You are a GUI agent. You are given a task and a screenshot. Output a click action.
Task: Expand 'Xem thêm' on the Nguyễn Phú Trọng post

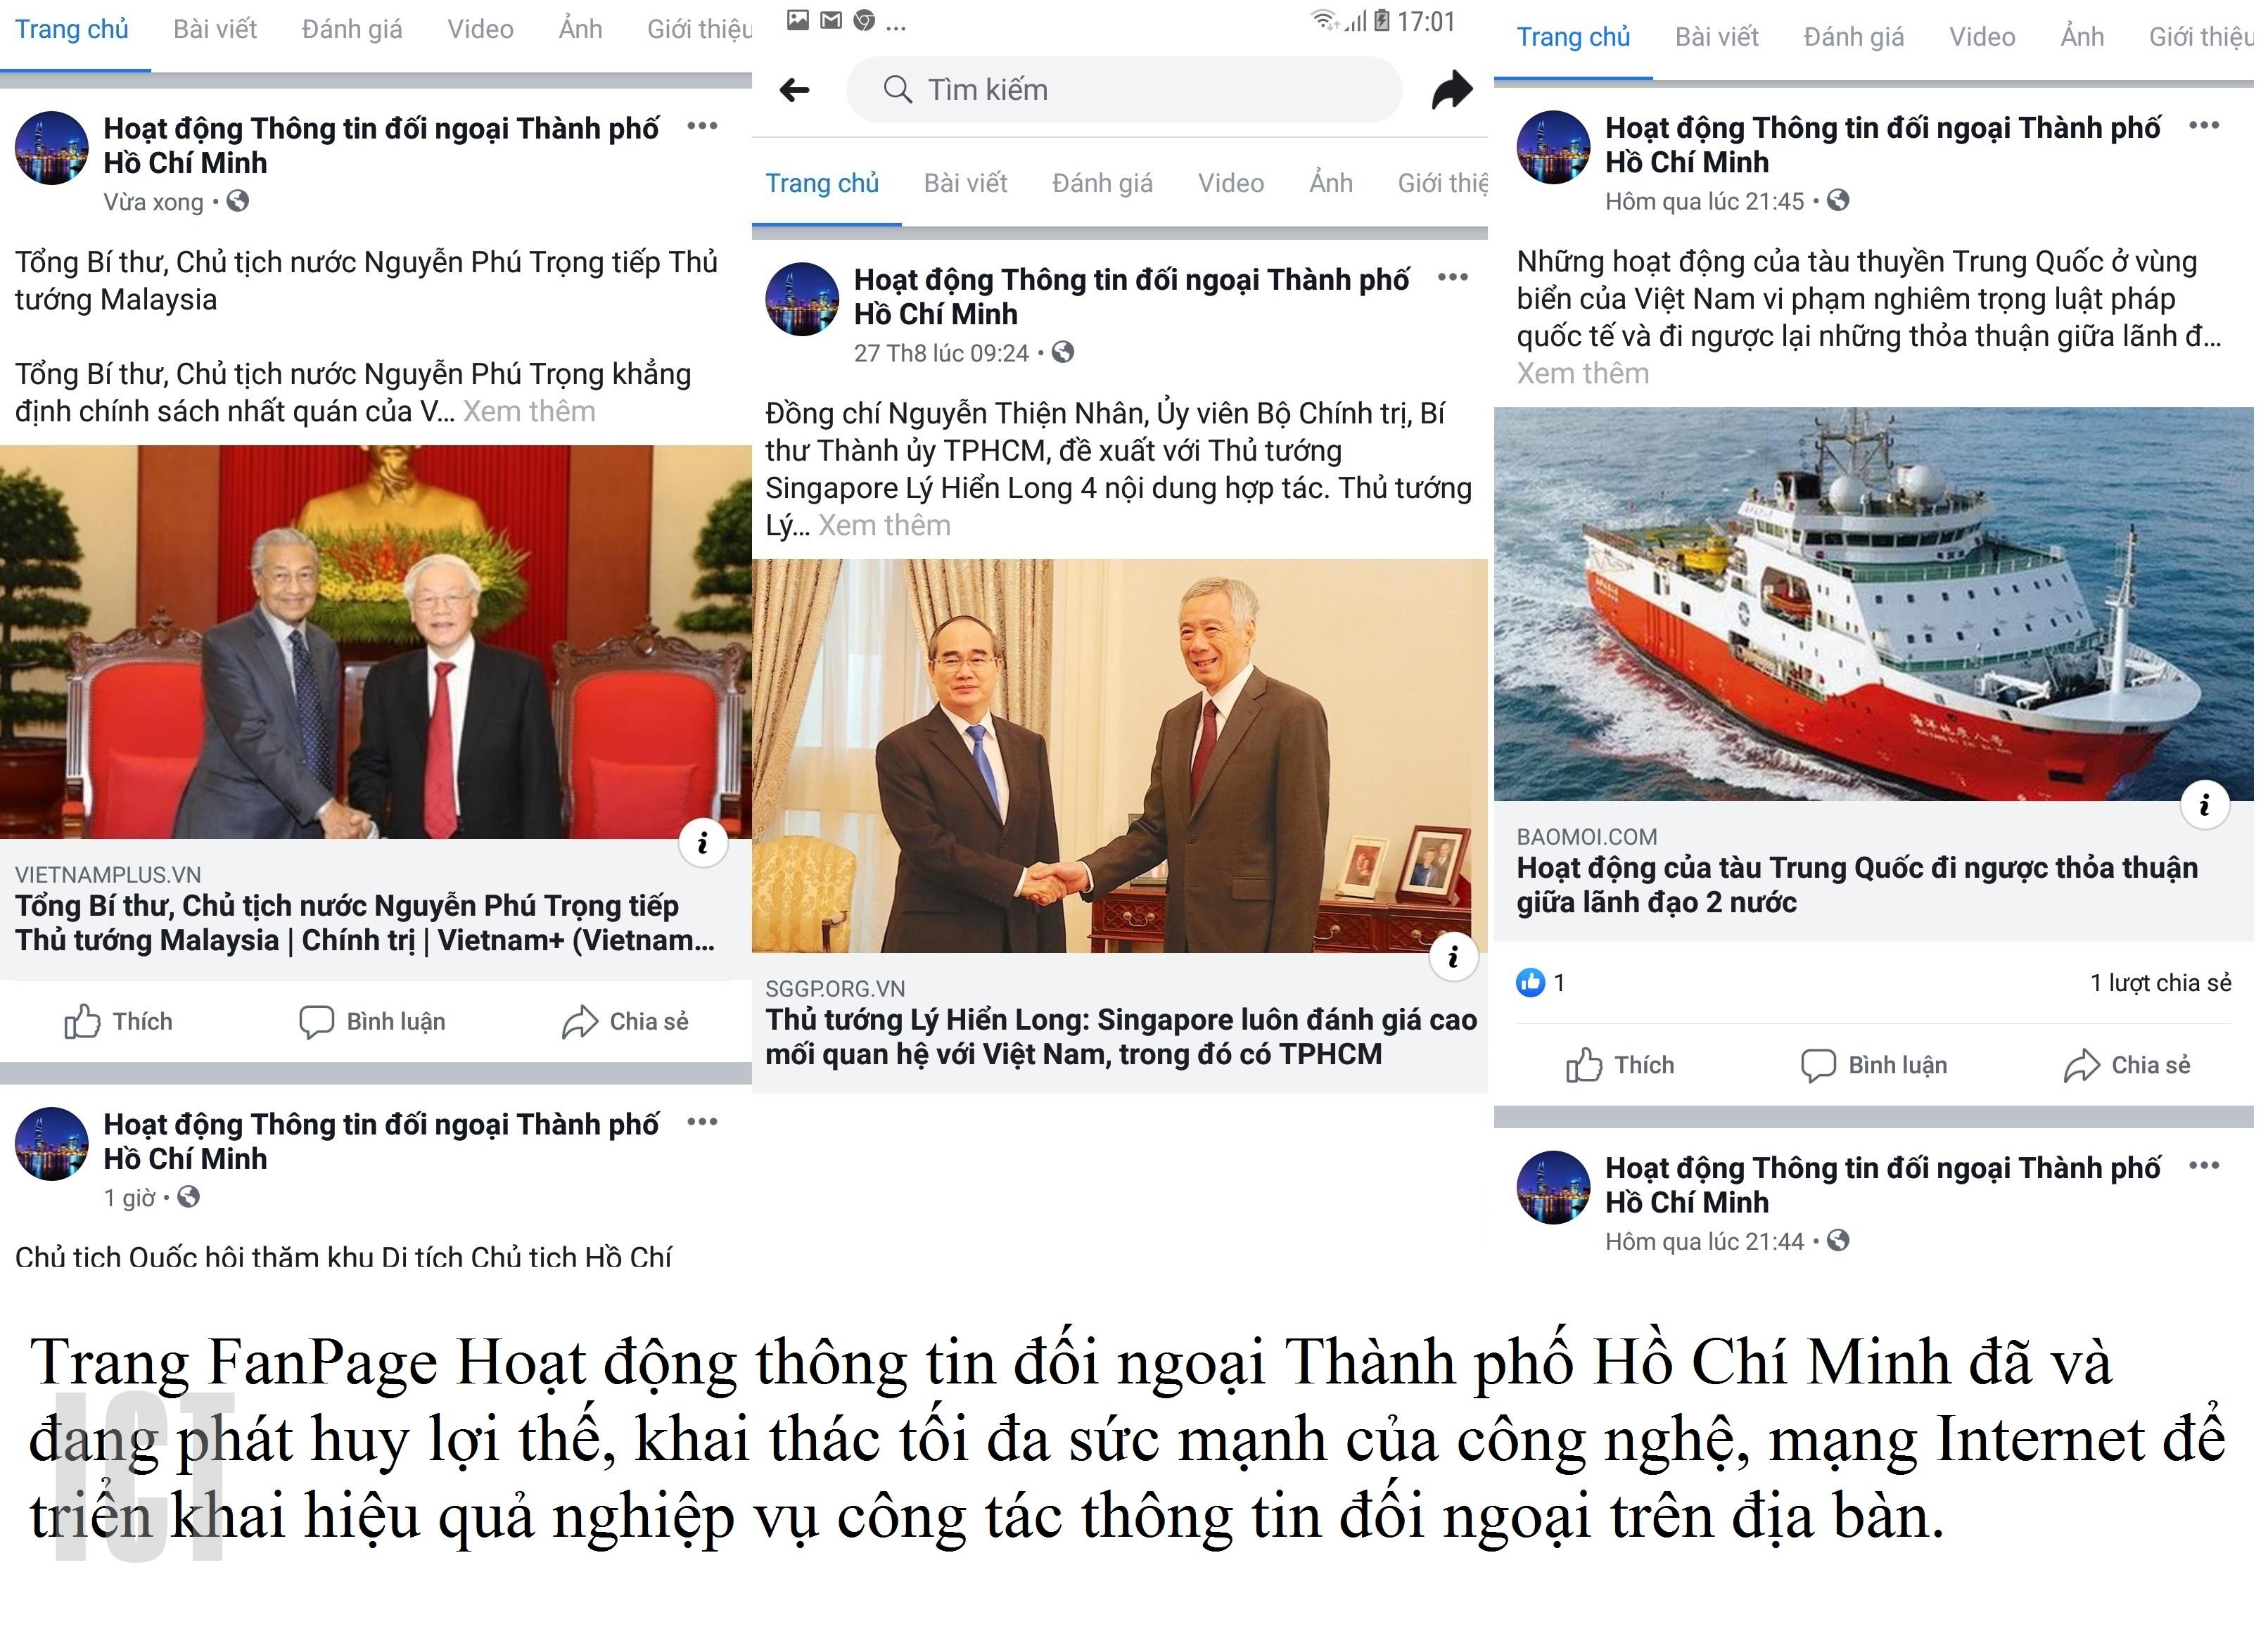click(x=529, y=412)
